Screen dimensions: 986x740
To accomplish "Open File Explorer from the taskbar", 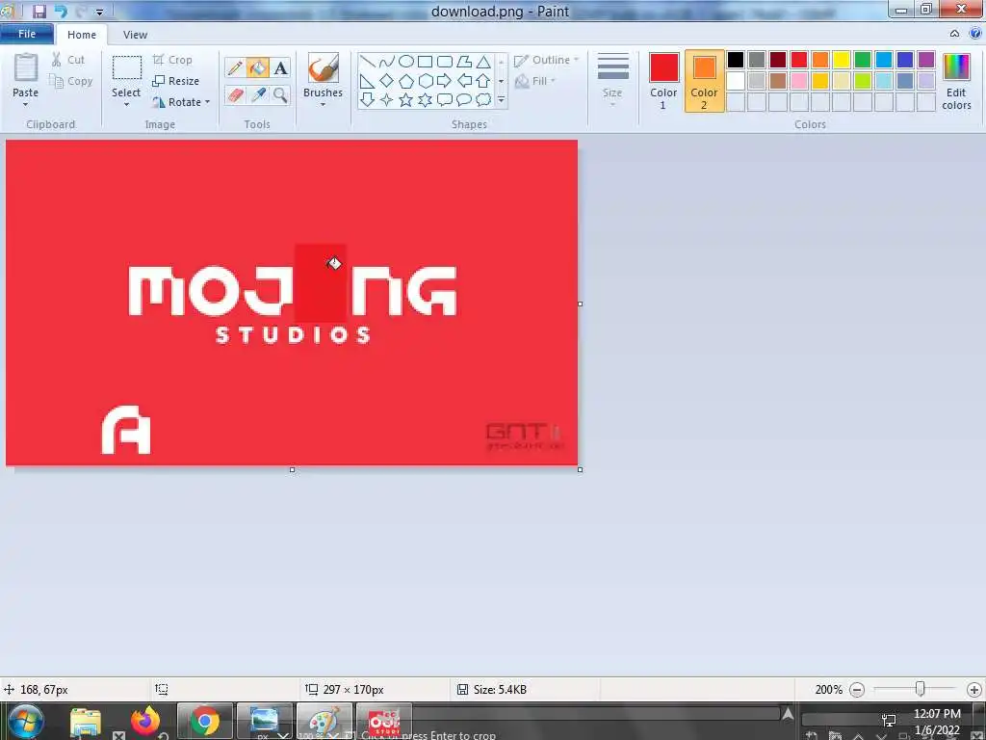I will pos(86,722).
